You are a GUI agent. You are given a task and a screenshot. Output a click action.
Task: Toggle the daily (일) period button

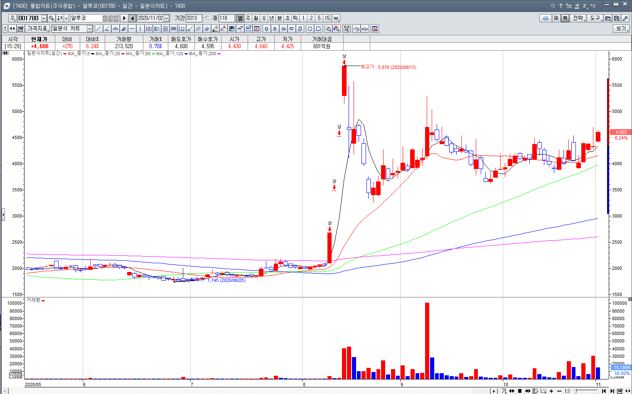240,18
